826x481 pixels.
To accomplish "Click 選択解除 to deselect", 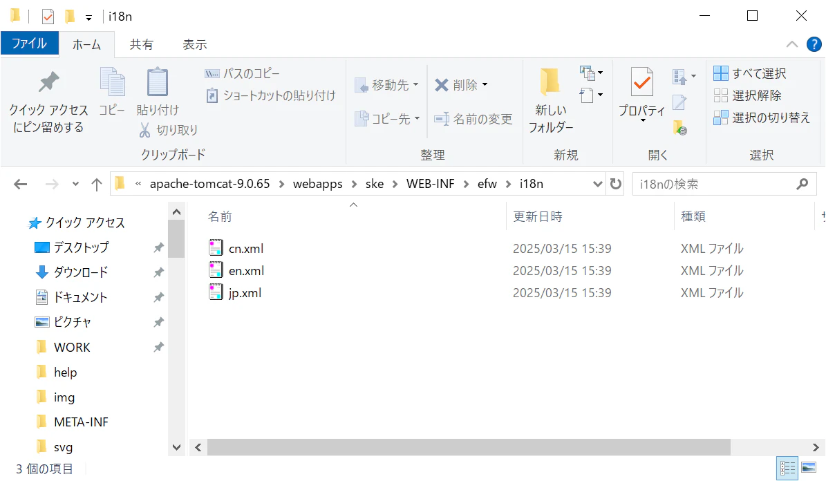I will click(x=747, y=95).
